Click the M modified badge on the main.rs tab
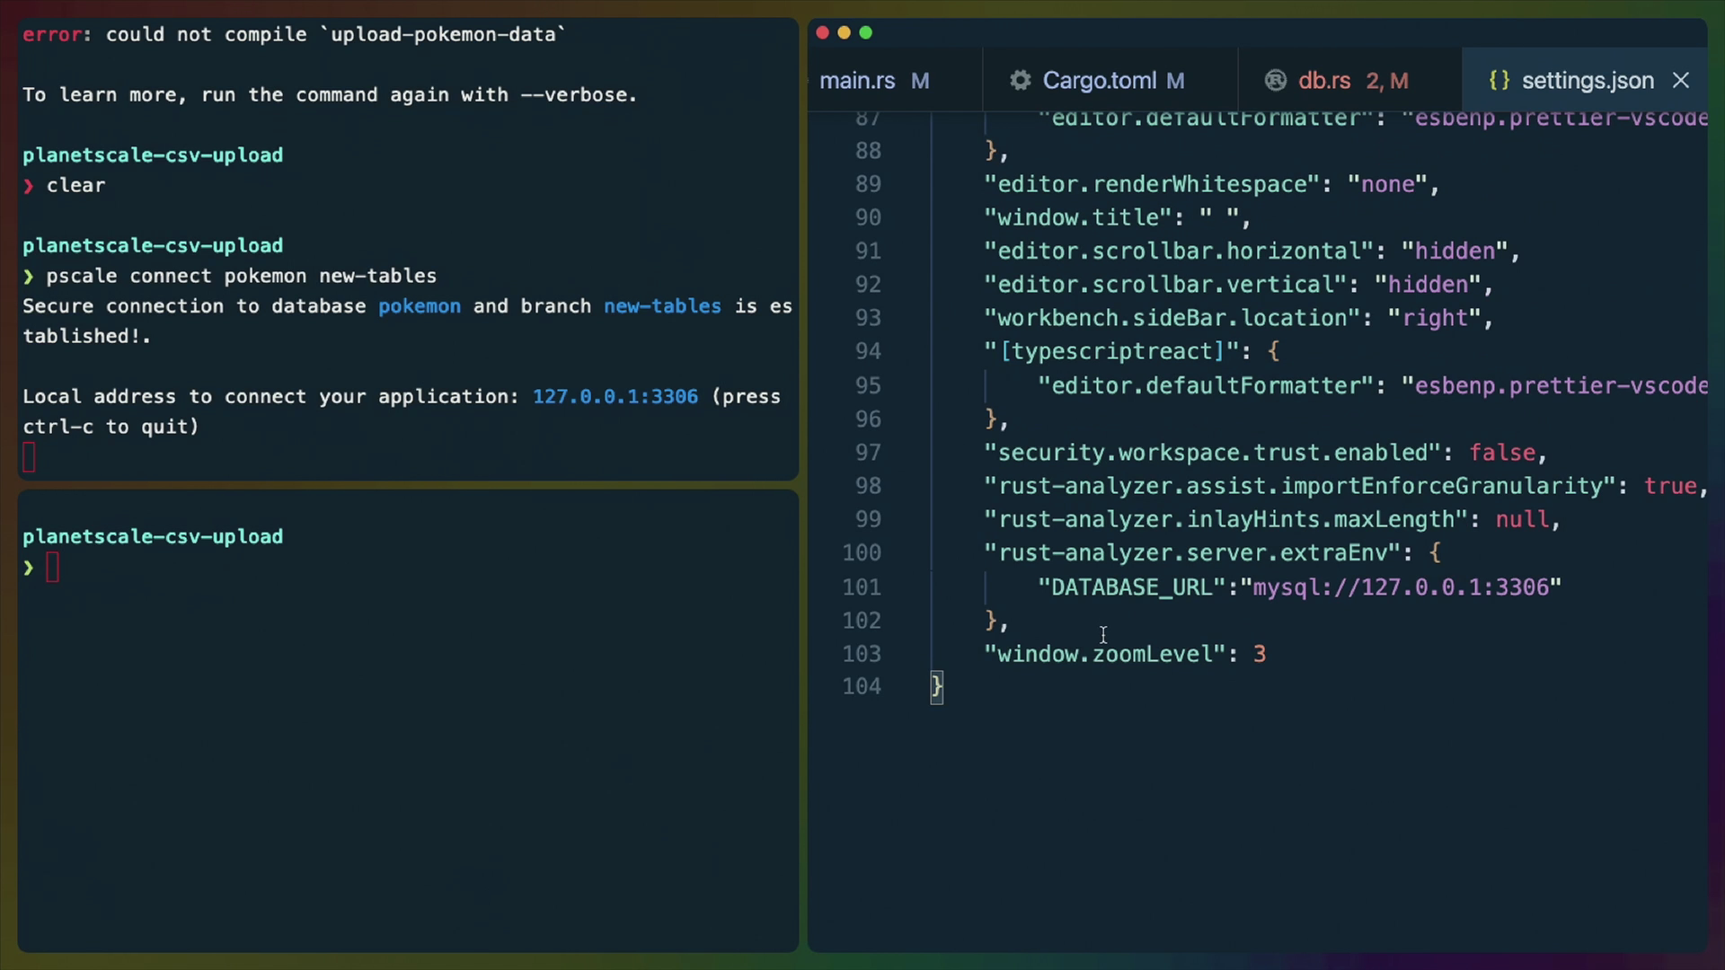Screen dimensions: 1725x970 [x=921, y=81]
